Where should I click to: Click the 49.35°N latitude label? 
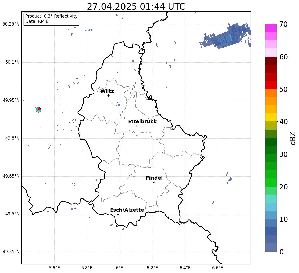pos(11,252)
